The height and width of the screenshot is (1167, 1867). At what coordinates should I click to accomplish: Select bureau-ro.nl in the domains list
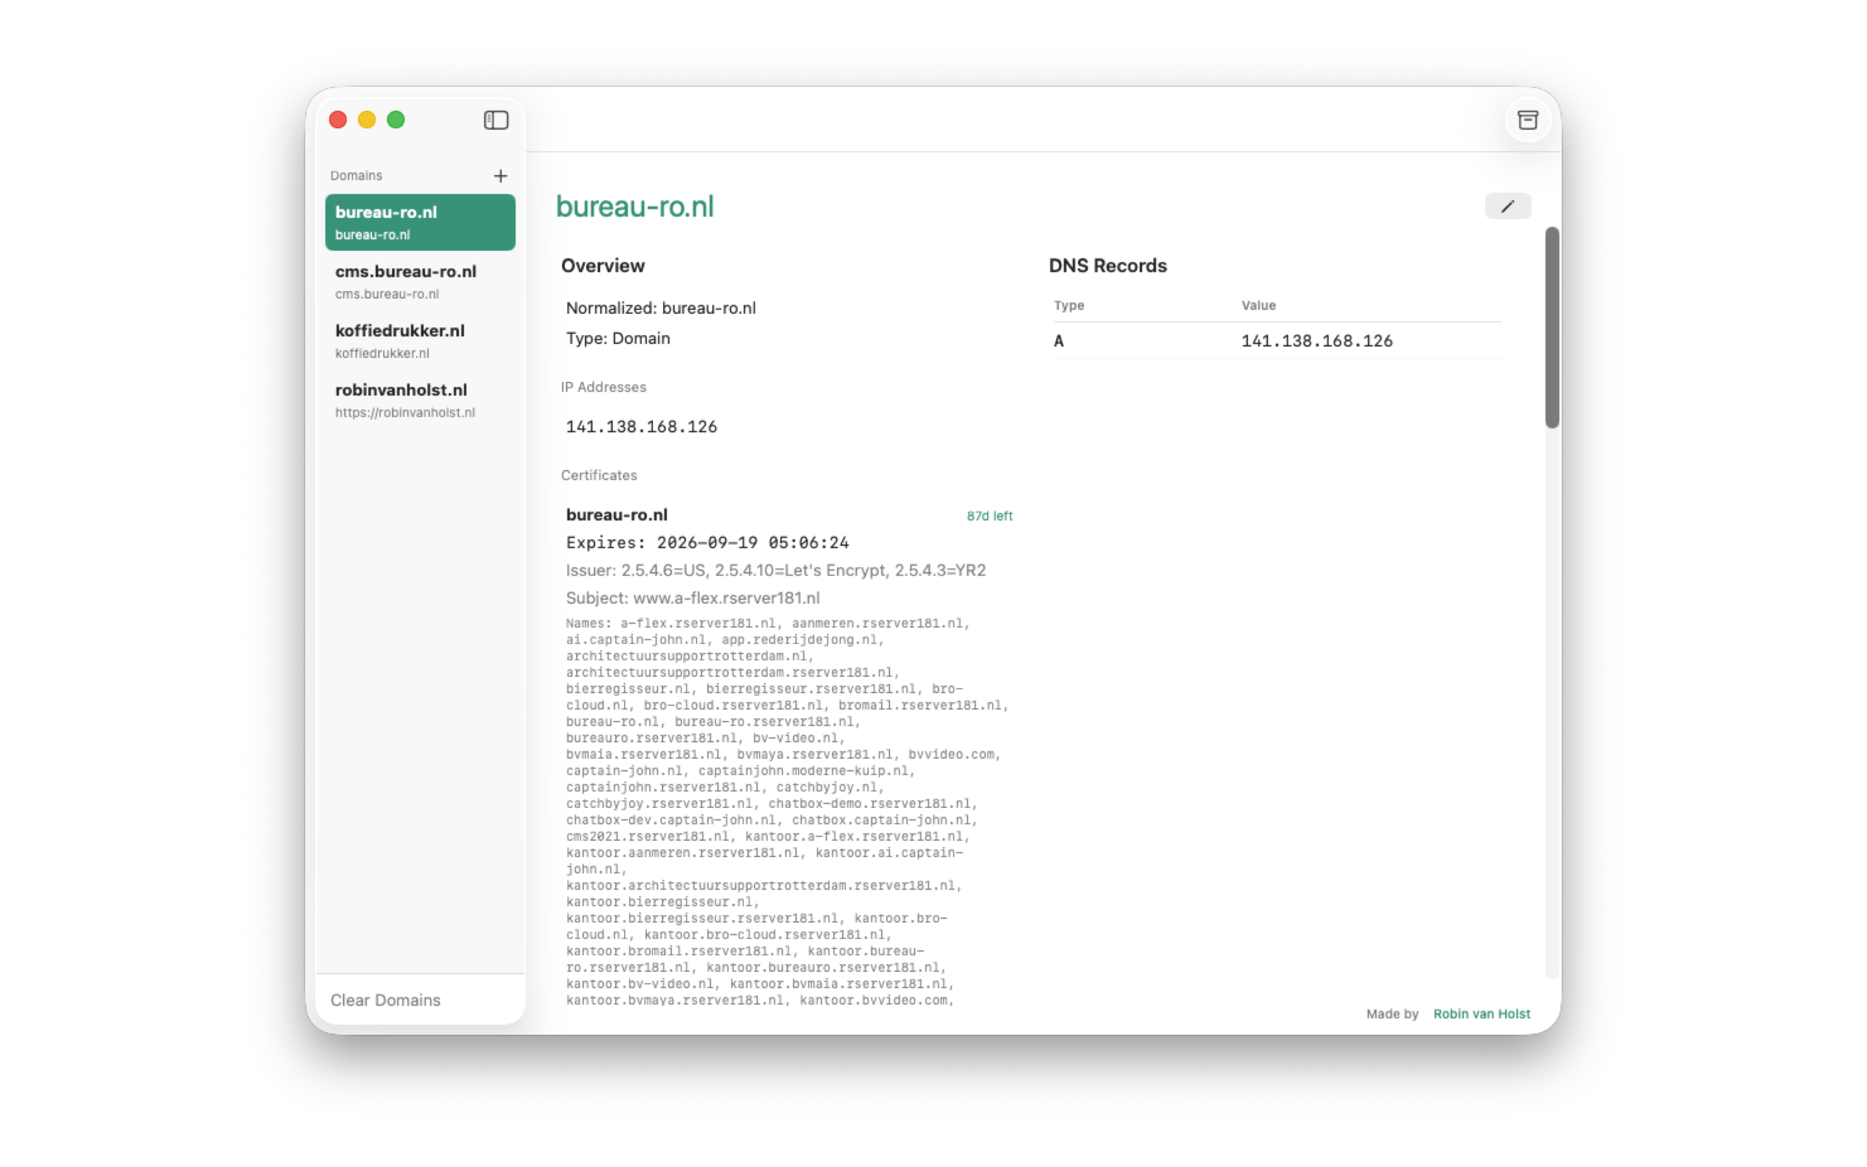pos(421,222)
